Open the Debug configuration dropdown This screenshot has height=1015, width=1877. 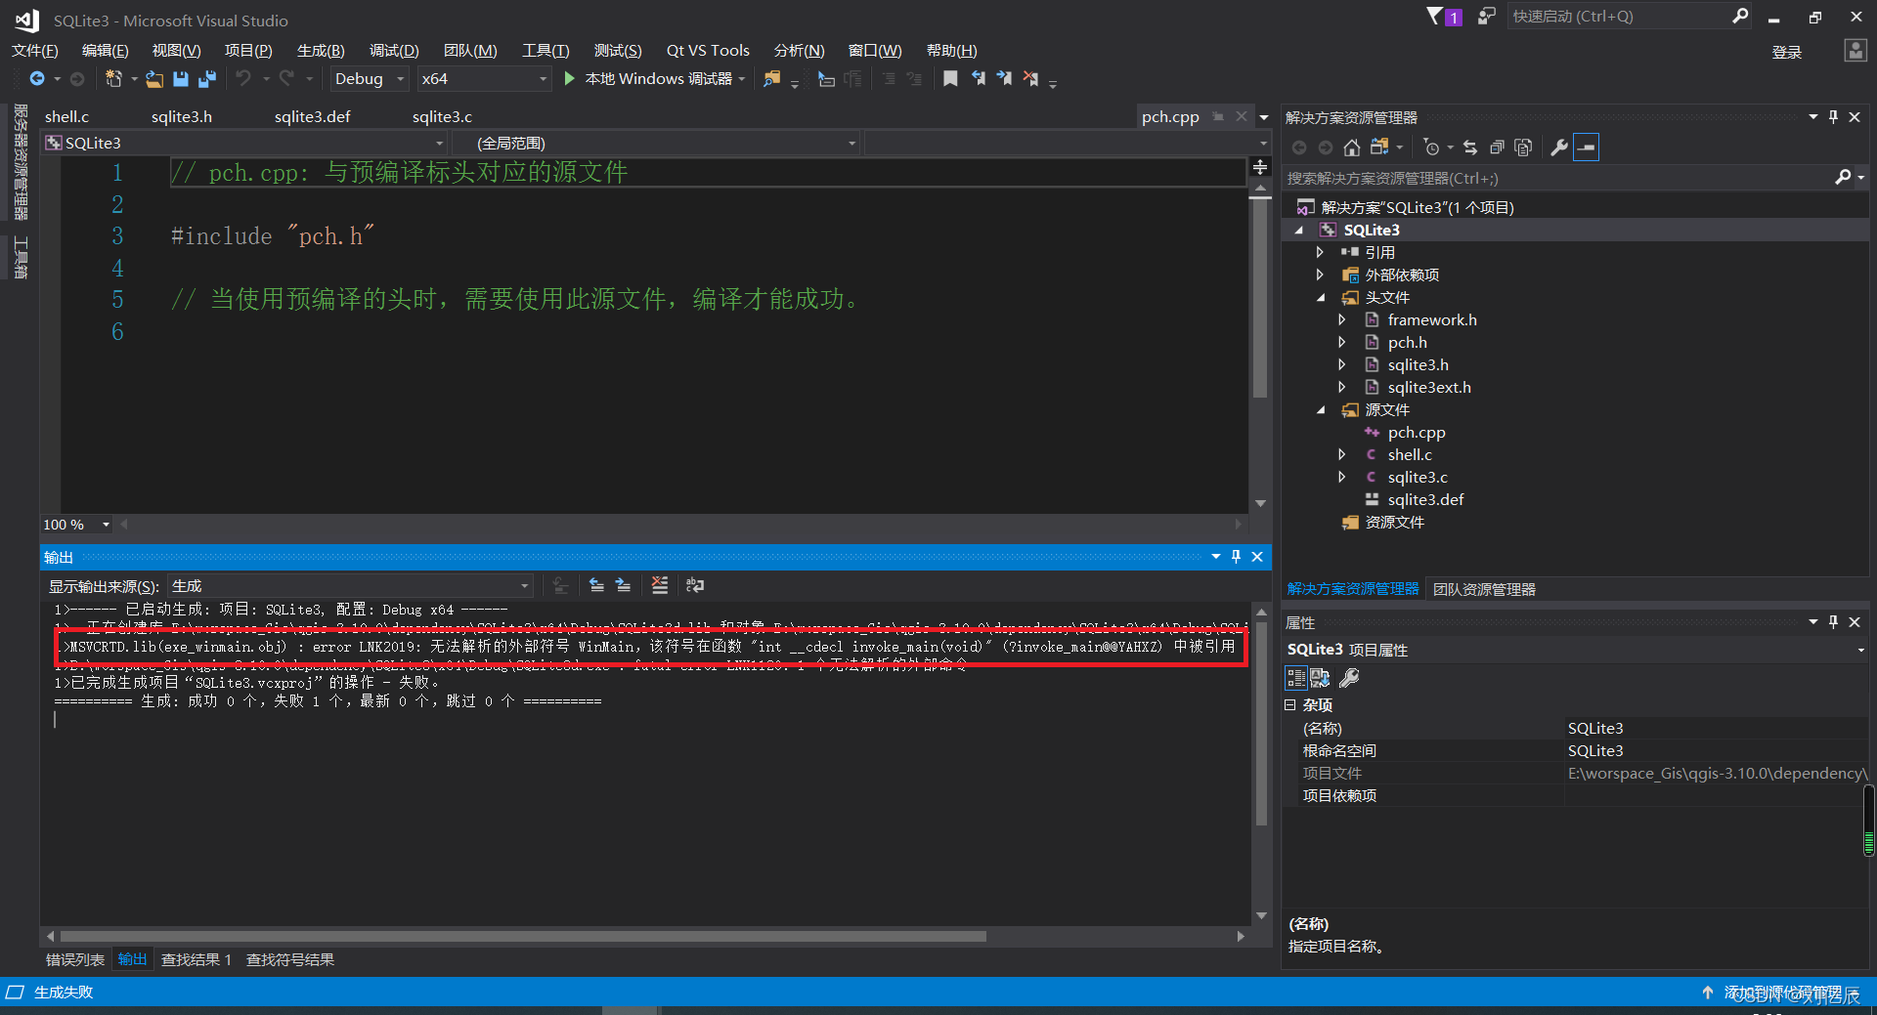pos(370,79)
